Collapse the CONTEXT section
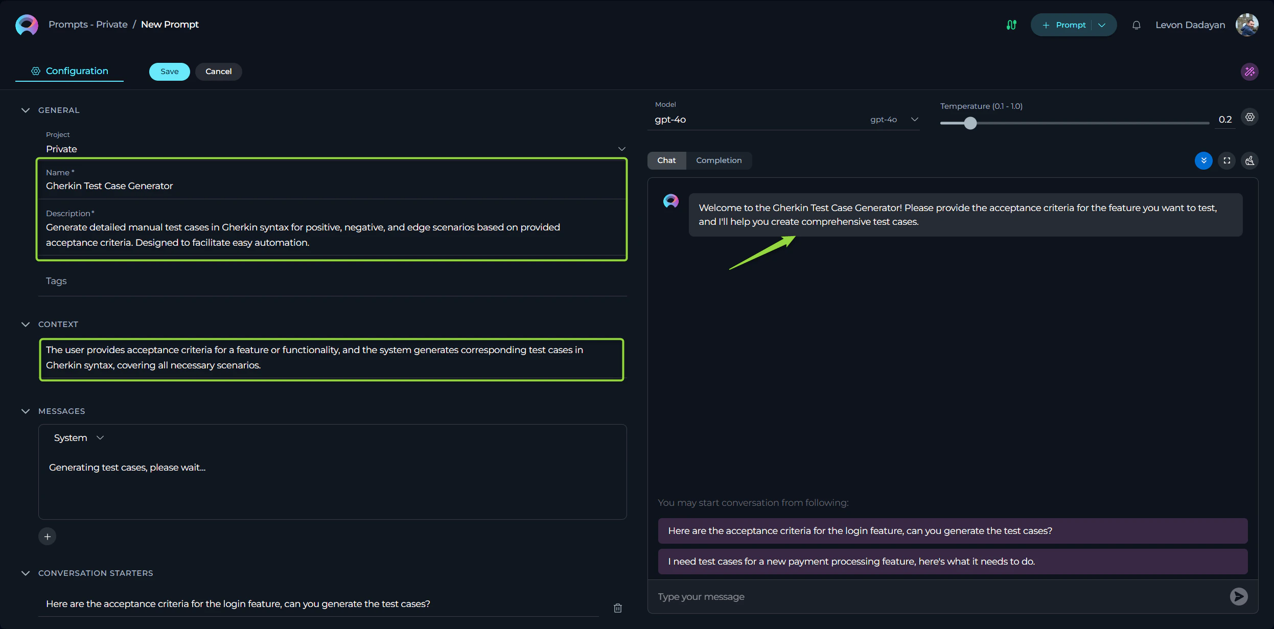Screen dimensions: 1274x629 tap(26, 324)
